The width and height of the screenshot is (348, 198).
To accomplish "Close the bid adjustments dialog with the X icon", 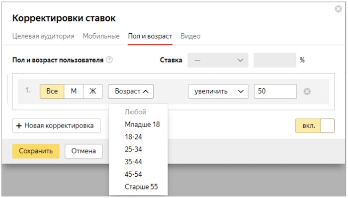I will (x=338, y=9).
